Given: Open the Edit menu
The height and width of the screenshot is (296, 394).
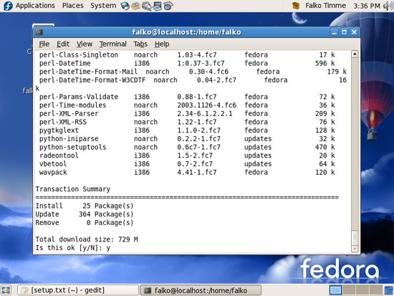Looking at the screenshot, I should [x=63, y=44].
